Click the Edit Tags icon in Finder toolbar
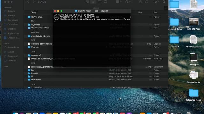Screen dimensions: 204x114 click(x=147, y=2)
